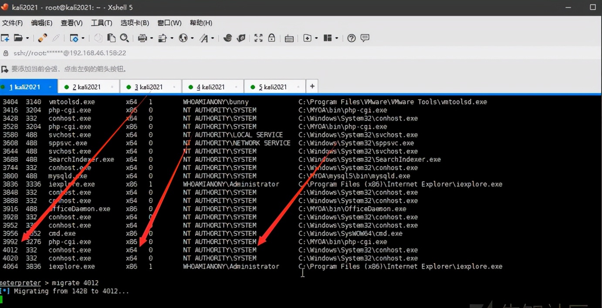Click the ssh address bar field
Image resolution: width=602 pixels, height=308 pixels.
pyautogui.click(x=301, y=53)
